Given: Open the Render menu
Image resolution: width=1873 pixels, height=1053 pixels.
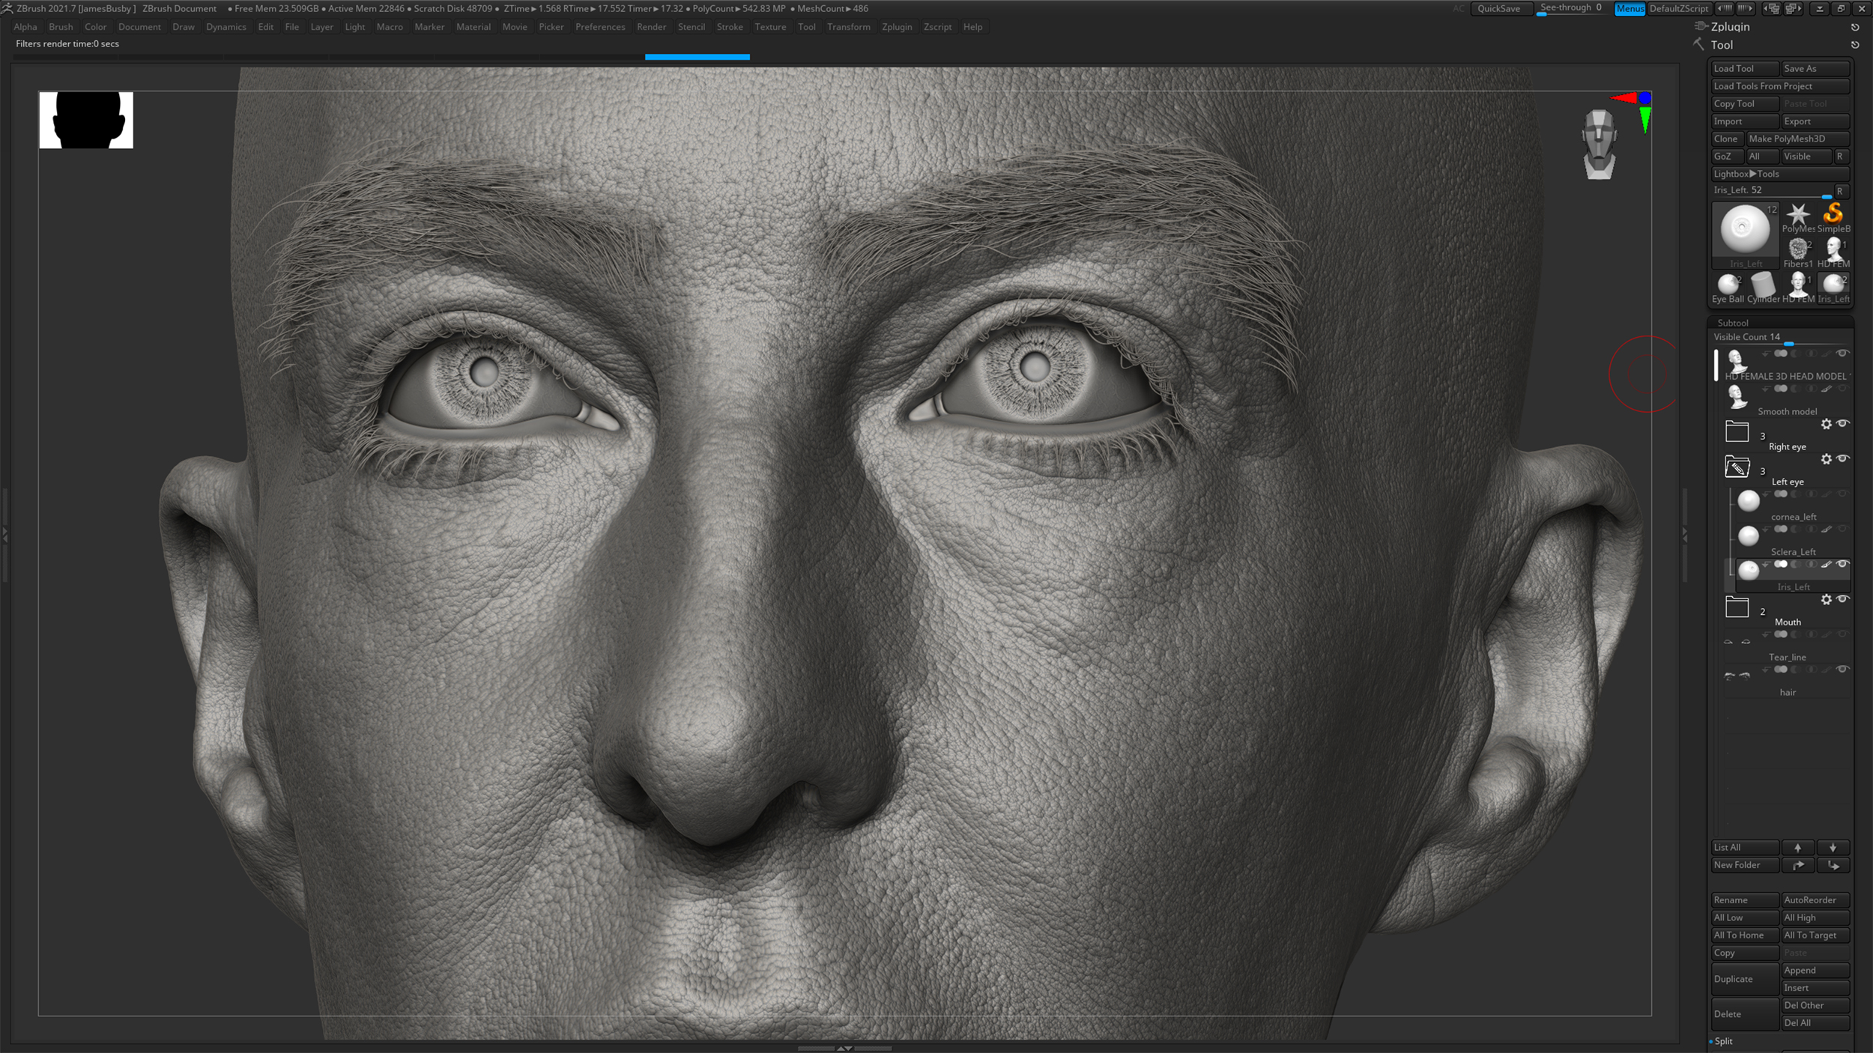Looking at the screenshot, I should (651, 26).
